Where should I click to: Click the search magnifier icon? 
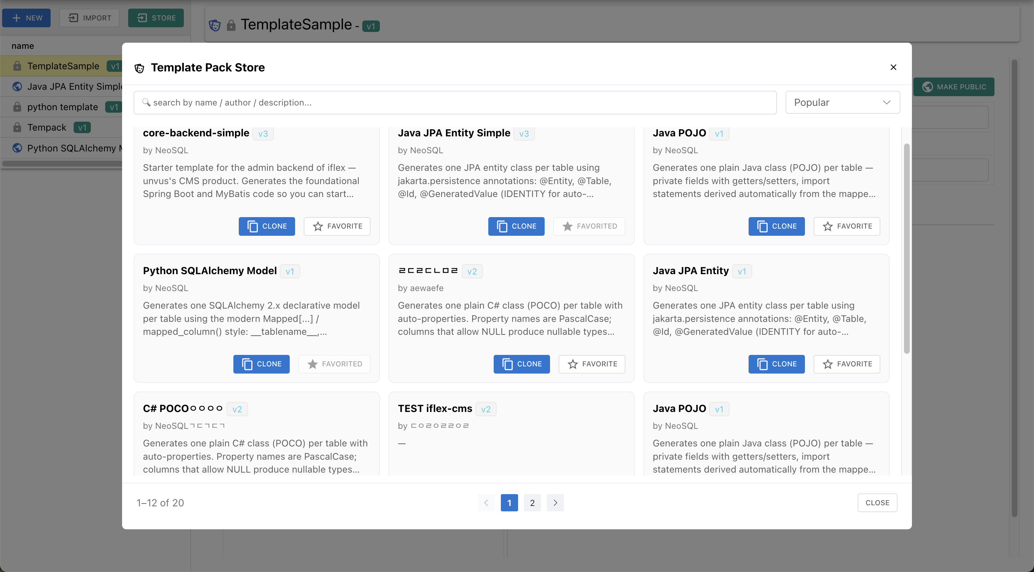pyautogui.click(x=146, y=102)
